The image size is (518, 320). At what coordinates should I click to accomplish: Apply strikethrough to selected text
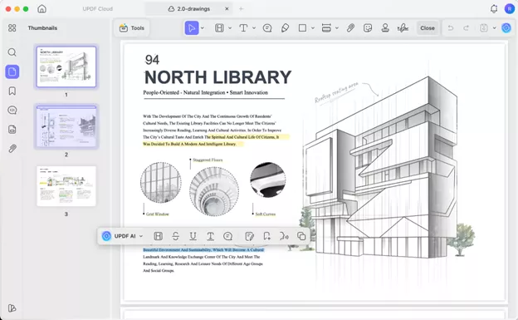click(176, 236)
